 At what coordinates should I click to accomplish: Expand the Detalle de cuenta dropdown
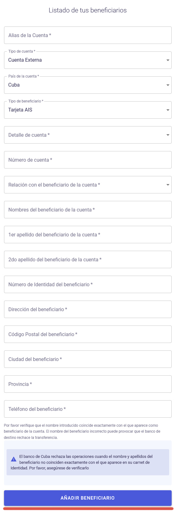pyautogui.click(x=88, y=135)
